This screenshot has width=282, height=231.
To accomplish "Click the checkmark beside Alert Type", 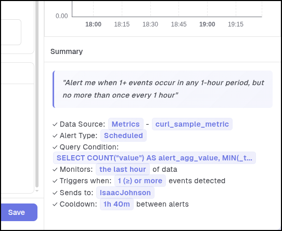I will click(x=55, y=135).
